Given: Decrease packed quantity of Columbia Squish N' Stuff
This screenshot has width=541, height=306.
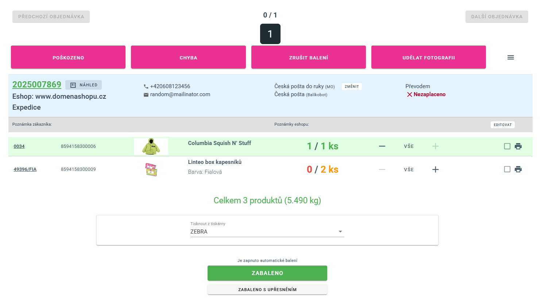Looking at the screenshot, I should pyautogui.click(x=382, y=146).
